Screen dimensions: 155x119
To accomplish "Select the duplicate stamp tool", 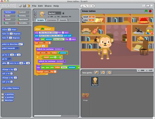I will coord(82,6).
